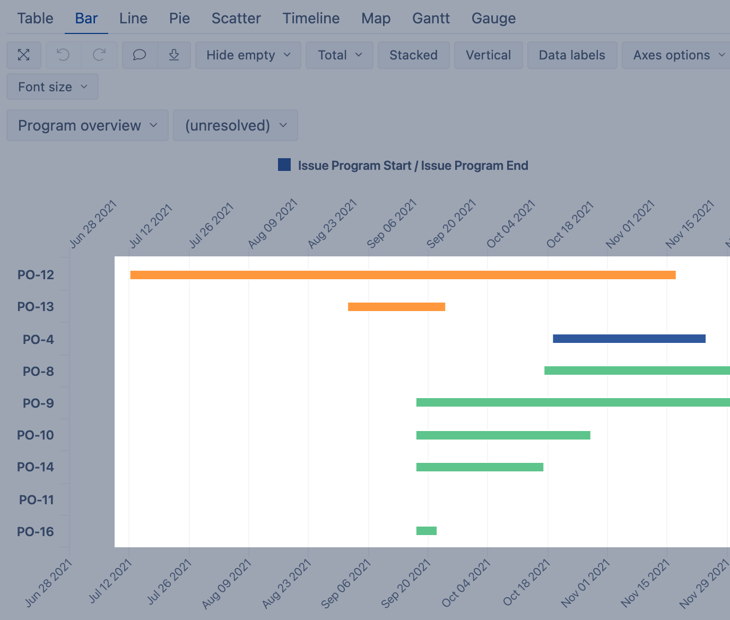Image resolution: width=730 pixels, height=620 pixels.
Task: Click the blue legend color square
Action: click(x=284, y=165)
